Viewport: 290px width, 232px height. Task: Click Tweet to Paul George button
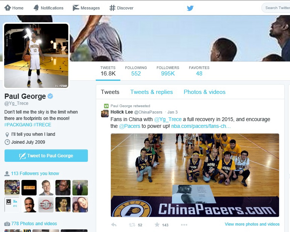46,155
